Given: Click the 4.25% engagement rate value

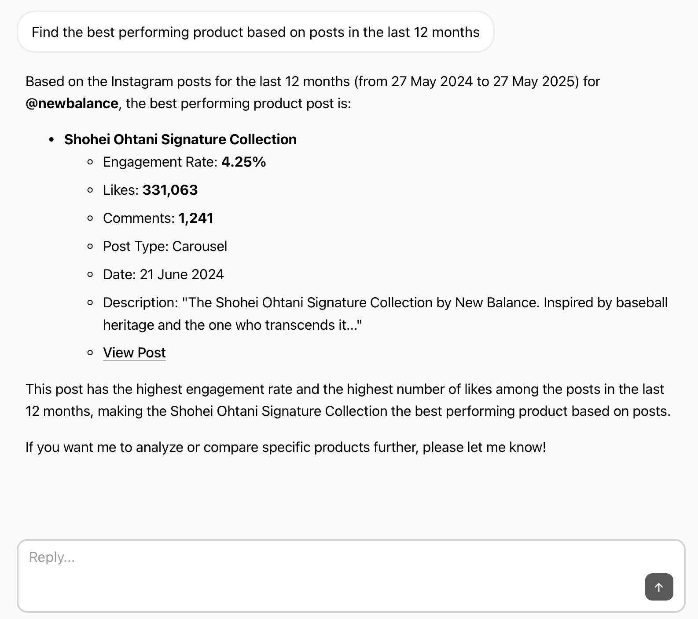Looking at the screenshot, I should pyautogui.click(x=243, y=162).
